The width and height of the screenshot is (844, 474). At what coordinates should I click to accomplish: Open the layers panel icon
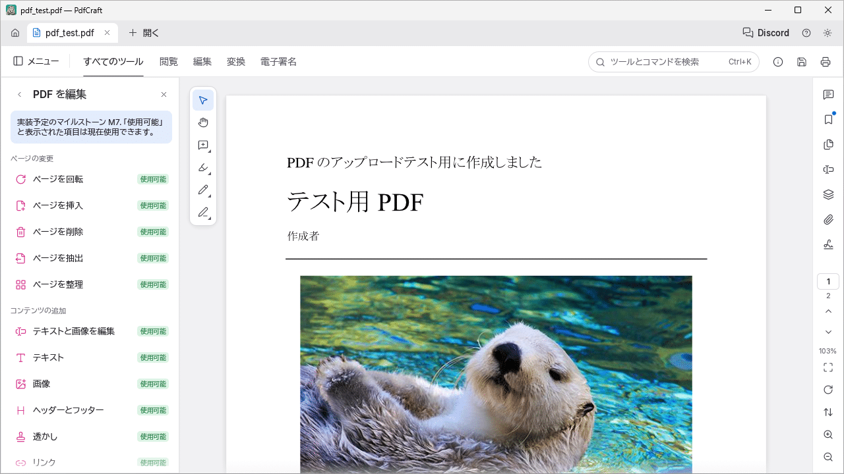pos(828,195)
